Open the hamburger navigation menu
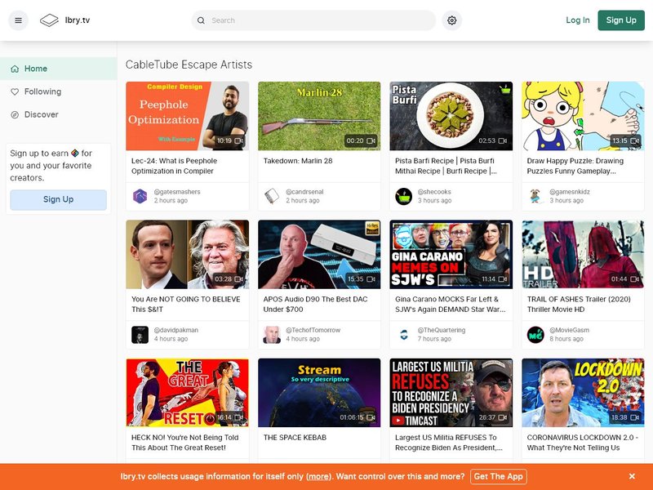Viewport: 653px width, 490px height. (x=18, y=20)
